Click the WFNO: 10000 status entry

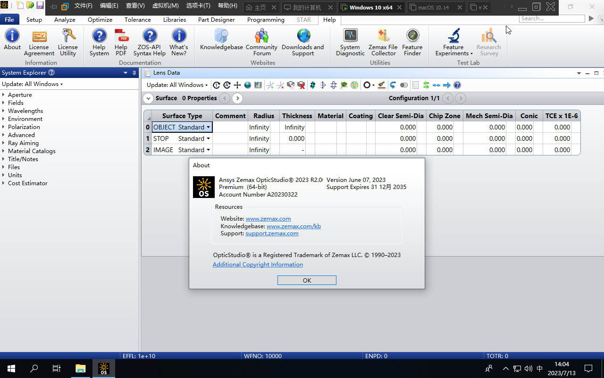(x=262, y=356)
